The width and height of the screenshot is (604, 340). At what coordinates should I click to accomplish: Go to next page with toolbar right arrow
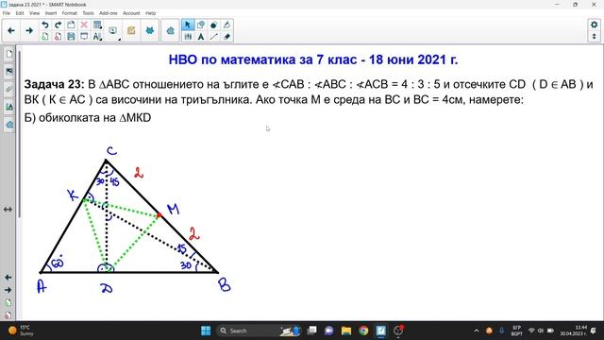coord(29,30)
